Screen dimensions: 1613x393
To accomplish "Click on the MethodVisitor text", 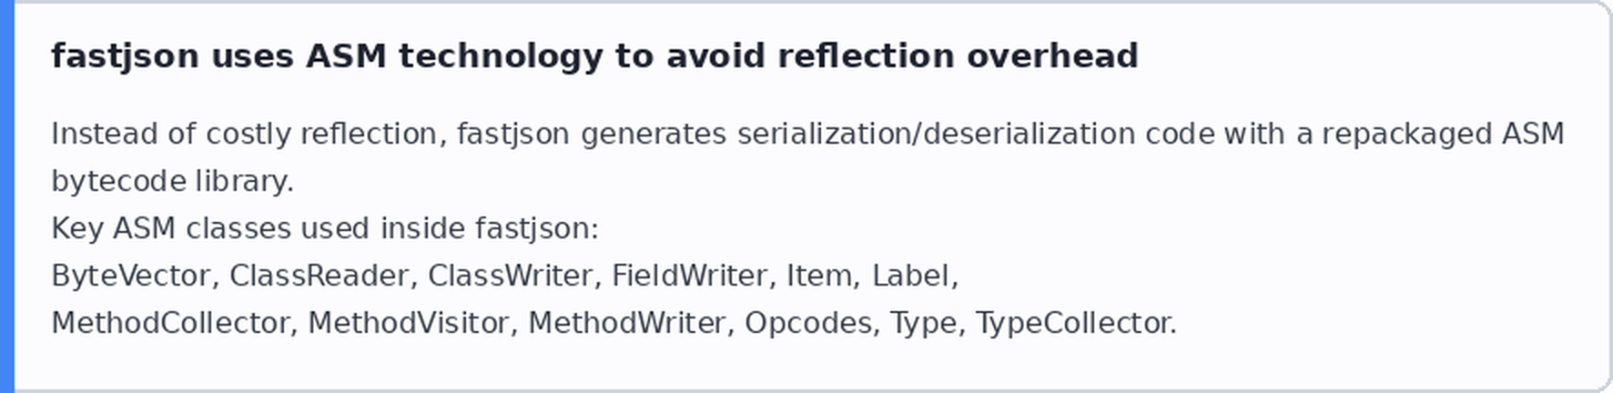I will [408, 323].
